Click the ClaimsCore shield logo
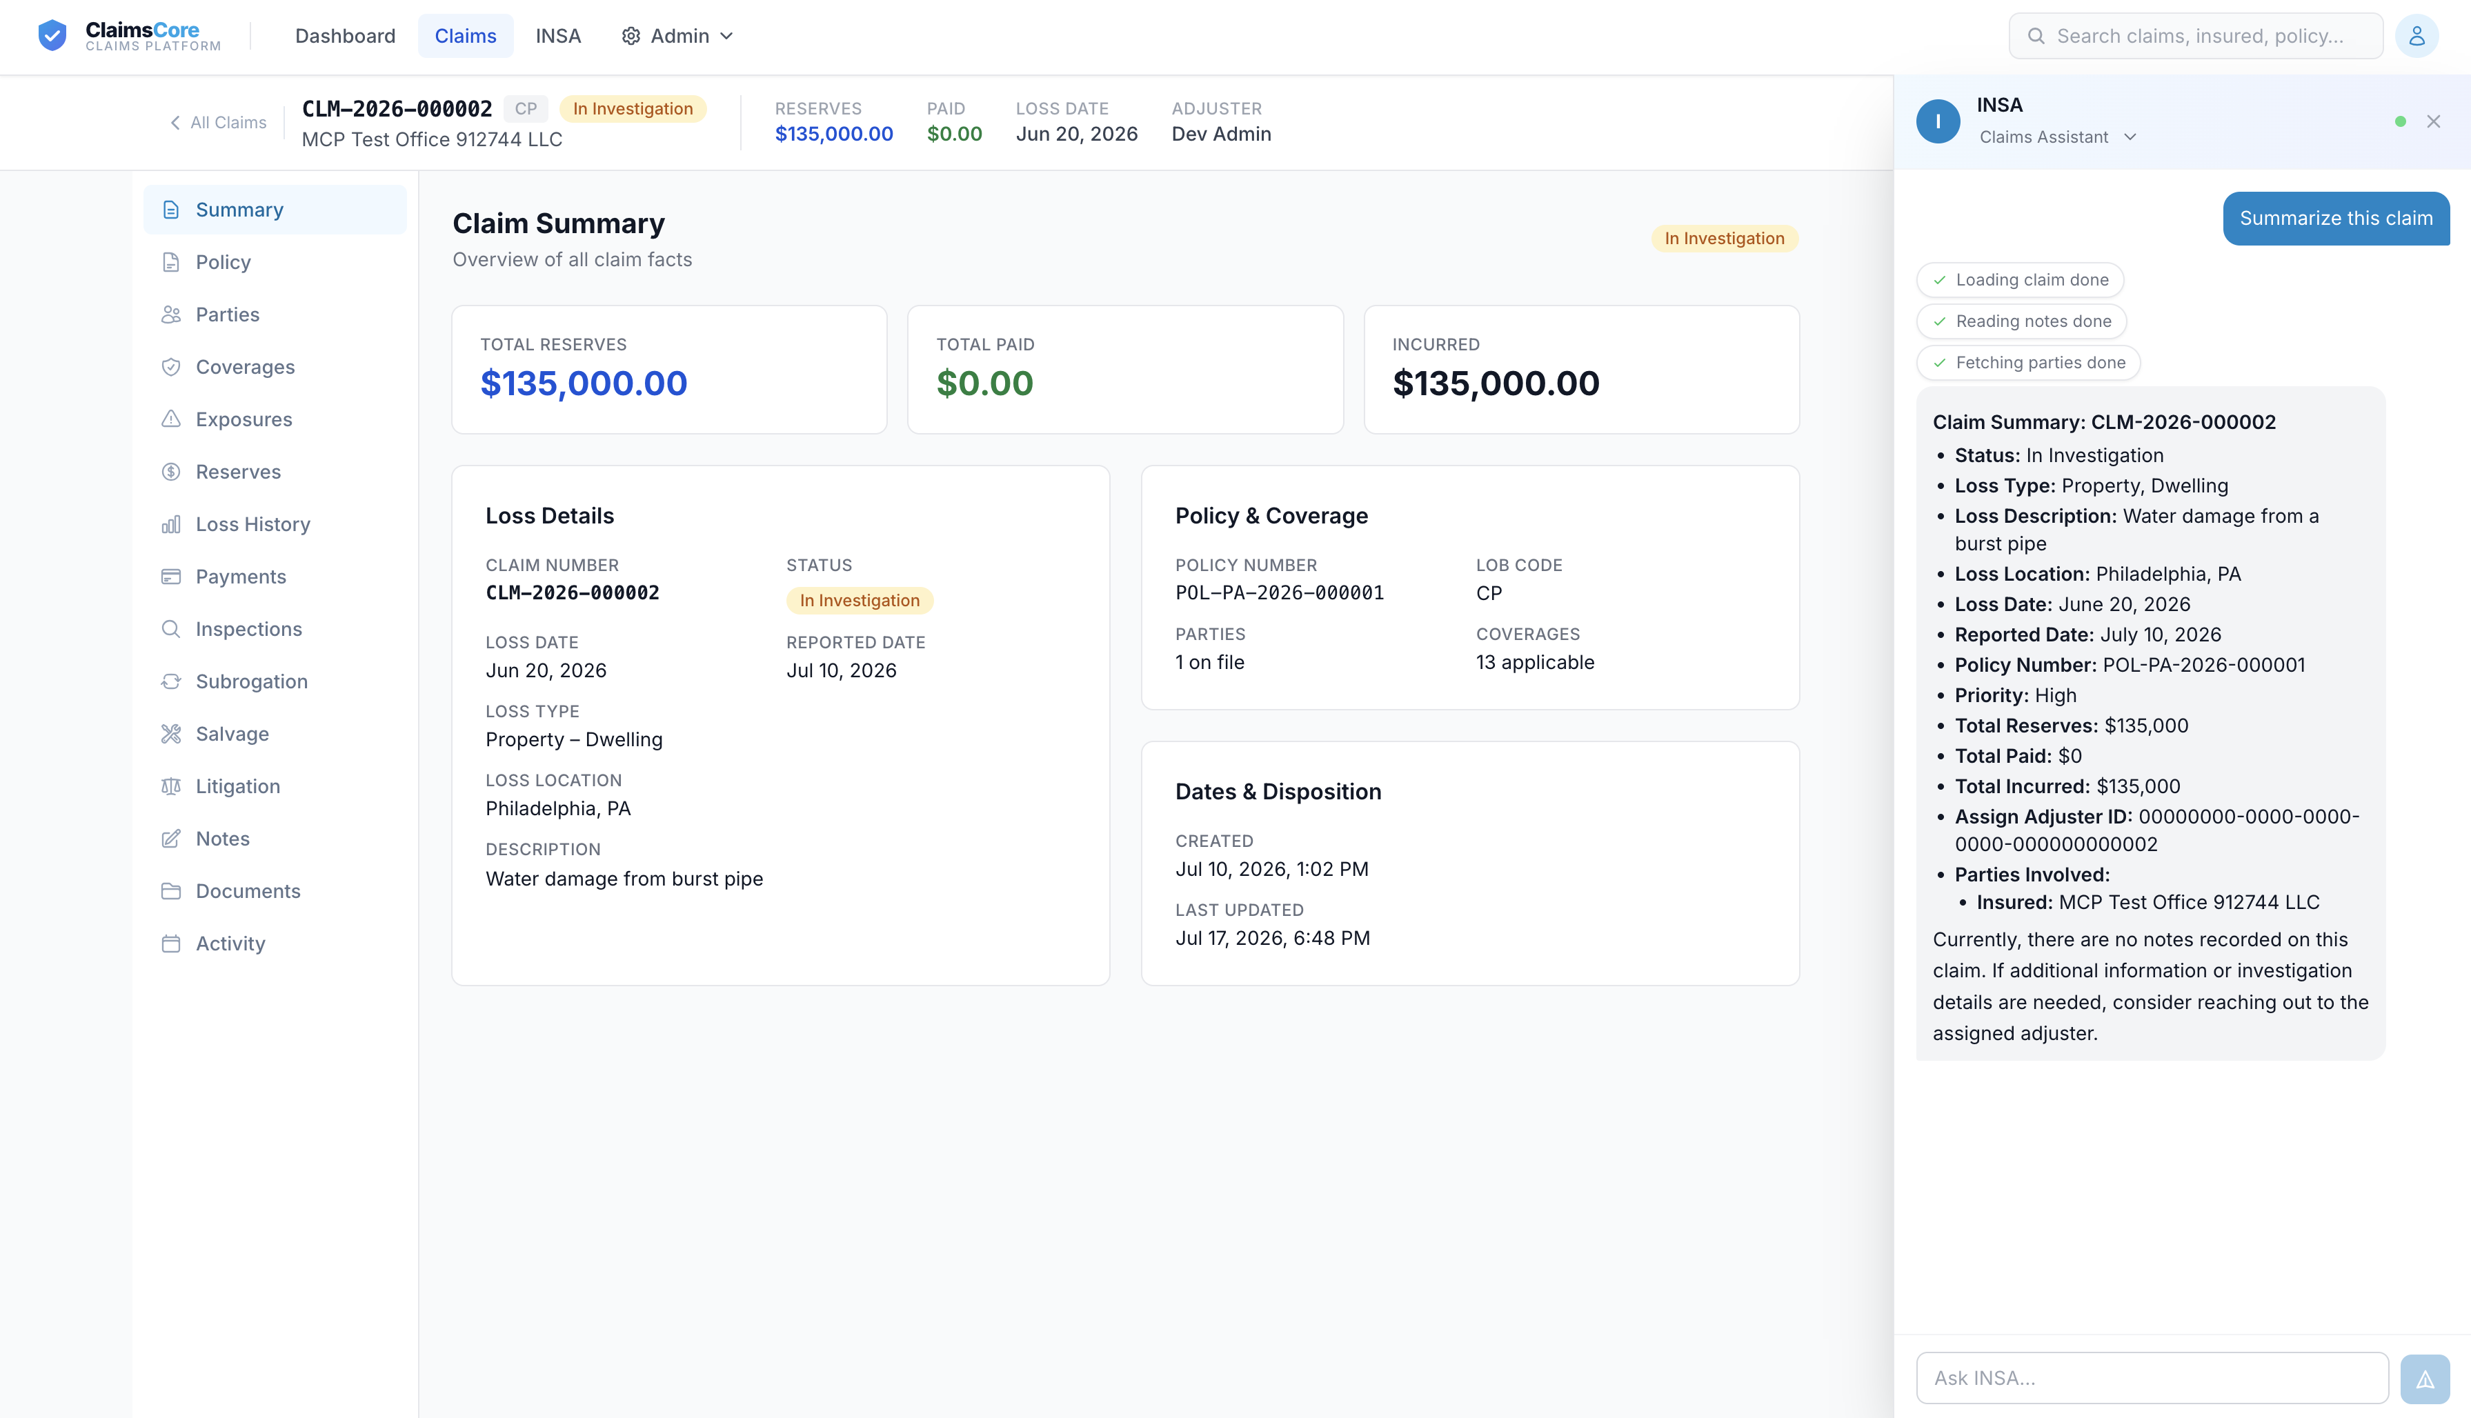Viewport: 2471px width, 1418px height. pyautogui.click(x=52, y=36)
